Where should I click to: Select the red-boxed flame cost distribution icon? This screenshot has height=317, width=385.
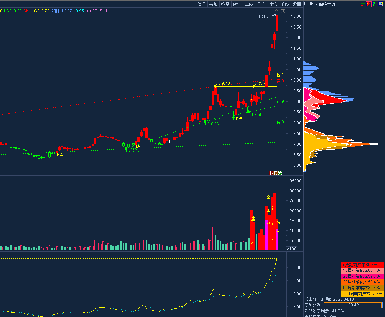click(369, 4)
